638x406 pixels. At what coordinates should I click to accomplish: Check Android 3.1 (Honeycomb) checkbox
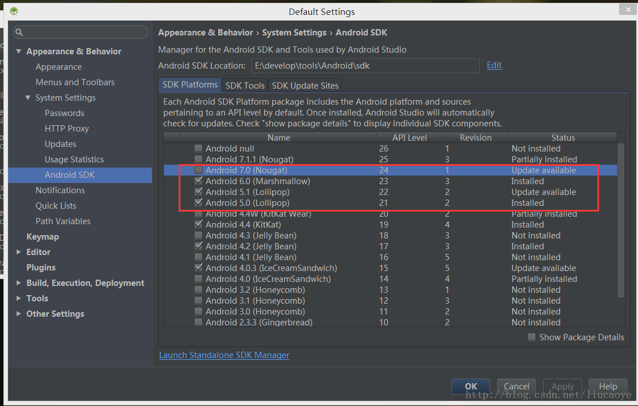(198, 300)
